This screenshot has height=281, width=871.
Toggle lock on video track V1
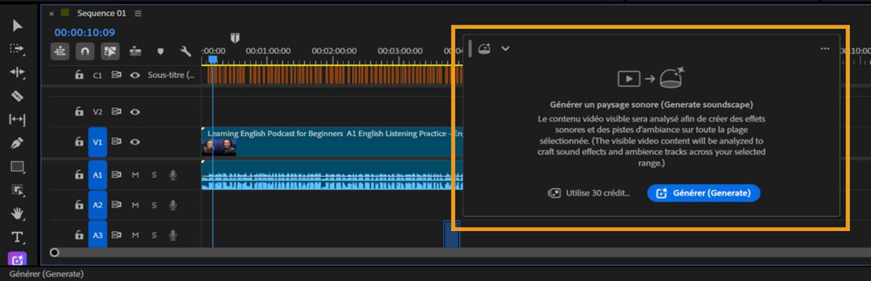(x=78, y=143)
